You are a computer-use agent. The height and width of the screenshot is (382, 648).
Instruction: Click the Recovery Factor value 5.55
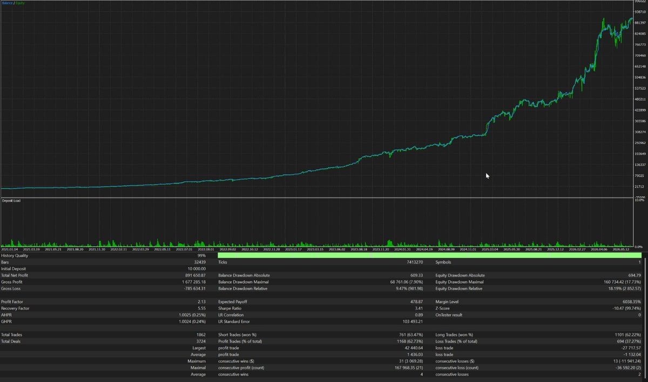(201, 308)
